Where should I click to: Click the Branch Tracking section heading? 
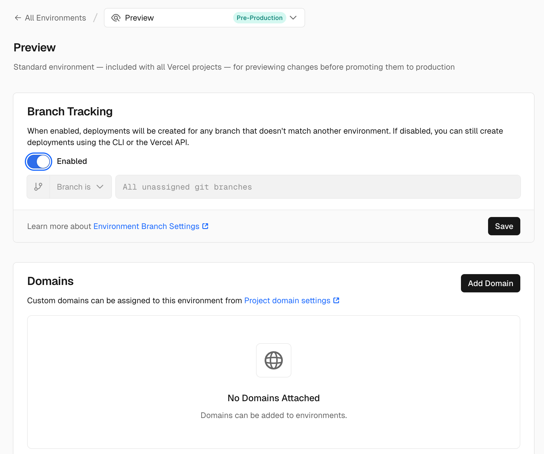(x=70, y=111)
